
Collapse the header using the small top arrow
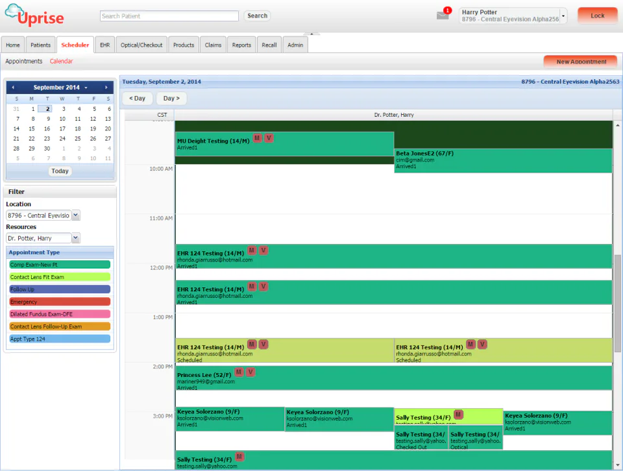311,34
